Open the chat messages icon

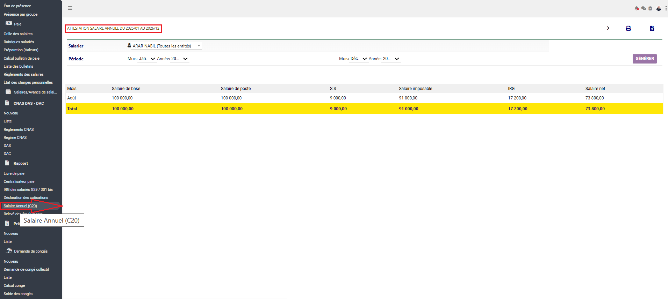coord(644,8)
